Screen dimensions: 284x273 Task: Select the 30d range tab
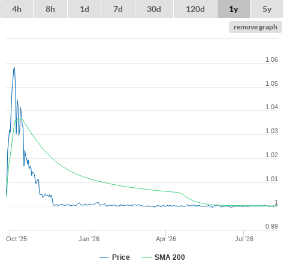[154, 9]
